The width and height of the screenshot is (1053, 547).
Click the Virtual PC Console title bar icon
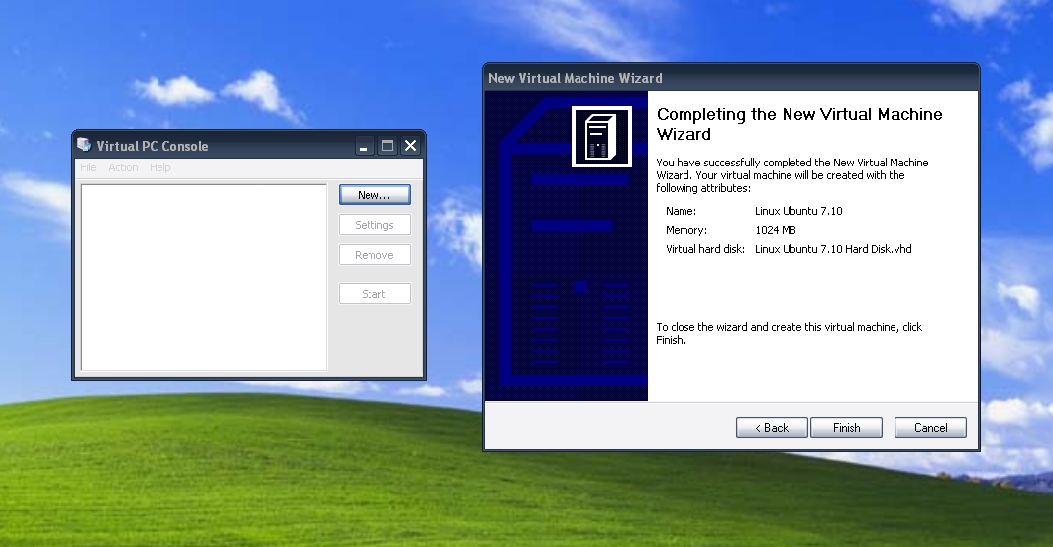[84, 145]
